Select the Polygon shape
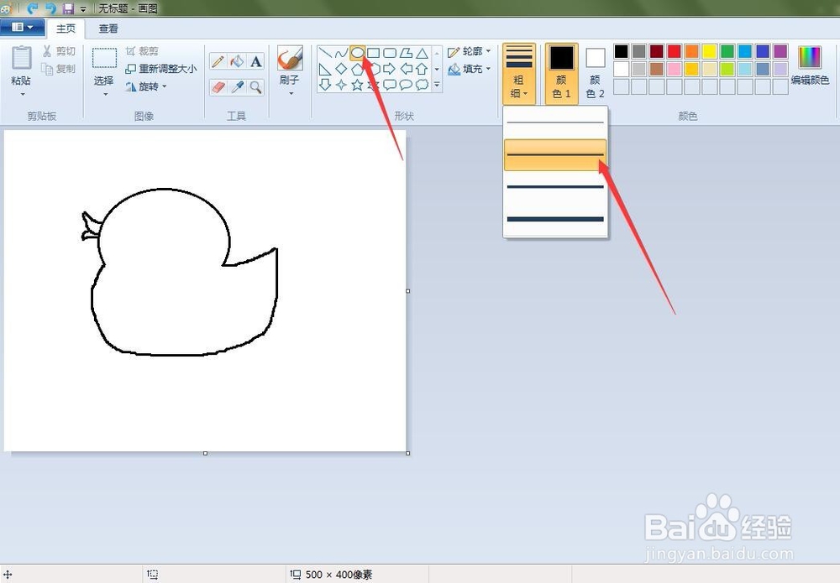 406,53
